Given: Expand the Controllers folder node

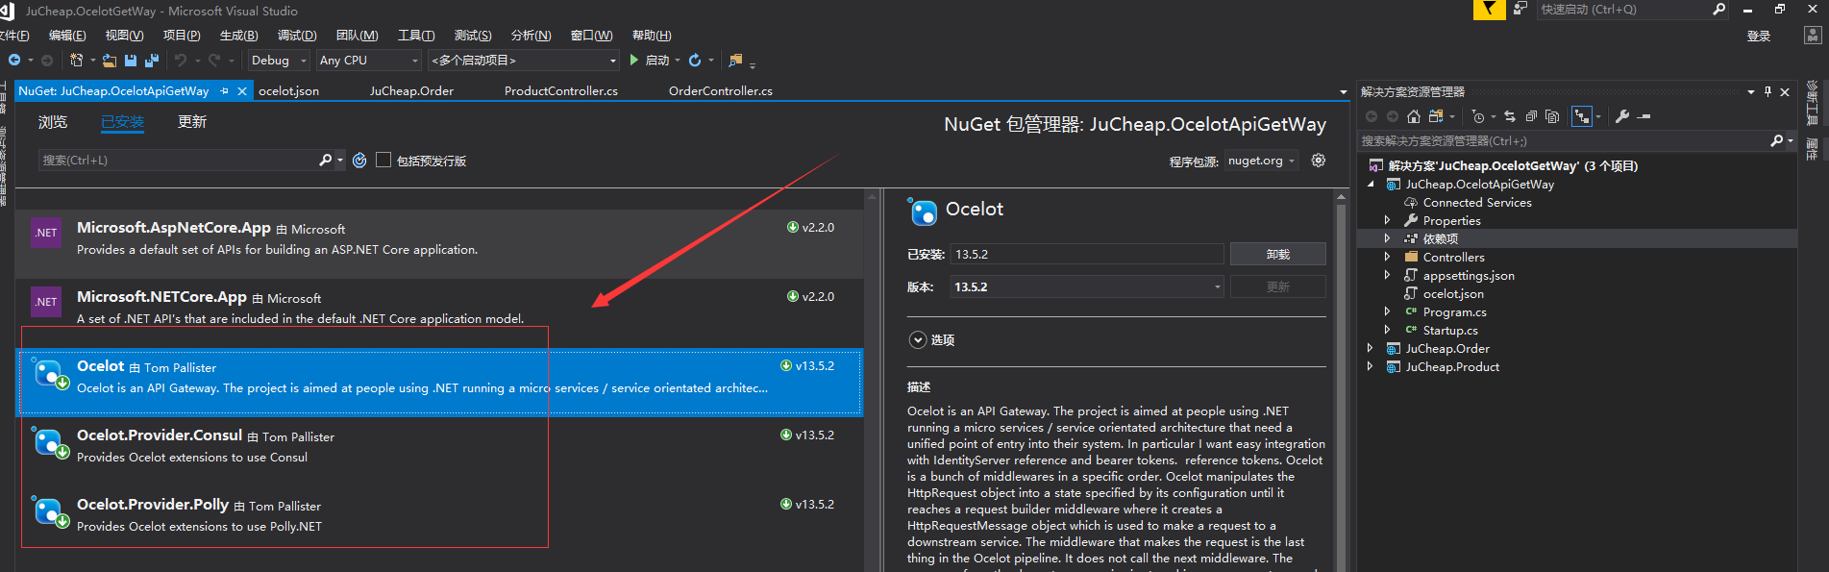Looking at the screenshot, I should (1387, 258).
